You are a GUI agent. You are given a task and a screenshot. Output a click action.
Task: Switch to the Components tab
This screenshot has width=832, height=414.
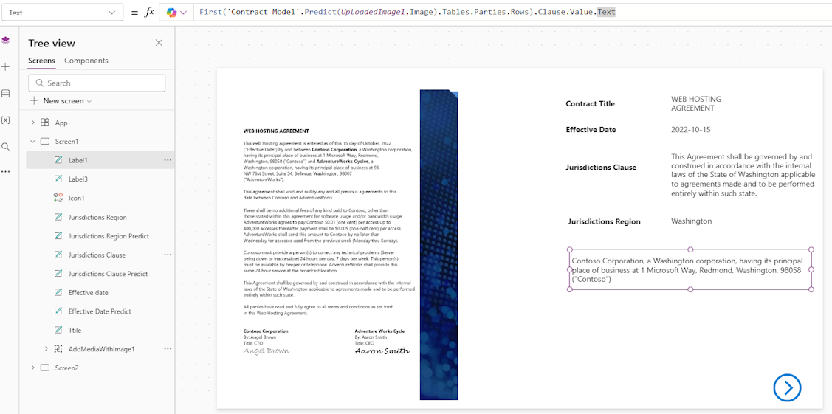click(x=86, y=61)
